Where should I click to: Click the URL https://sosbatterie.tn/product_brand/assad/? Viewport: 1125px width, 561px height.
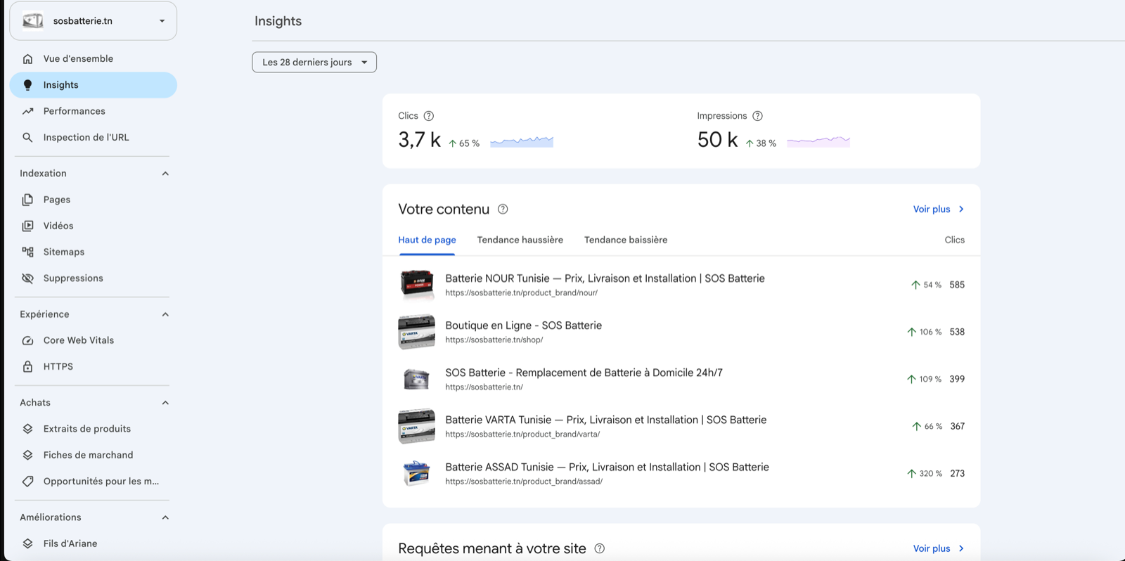pos(524,482)
